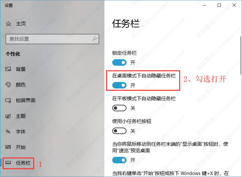Maximize the 设置 window
Screen dimensions: 242x177
[x=219, y=5]
